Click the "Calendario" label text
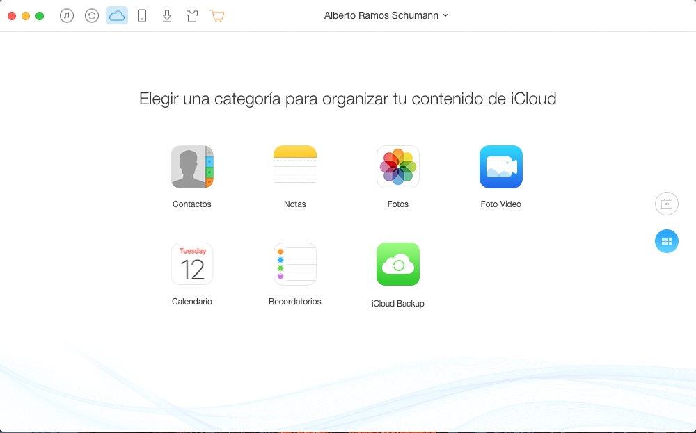Viewport: 696px width, 433px height. point(192,302)
